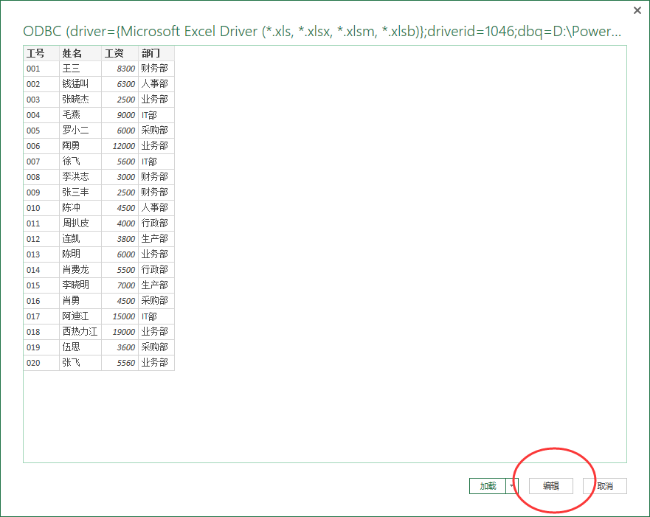Select the 工资 column header

pos(119,53)
